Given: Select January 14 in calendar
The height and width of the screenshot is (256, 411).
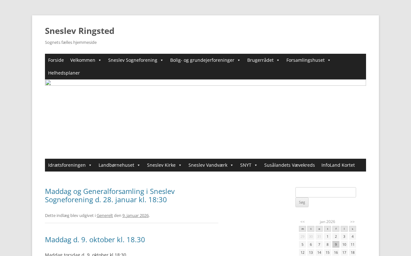Looking at the screenshot, I should 319,252.
